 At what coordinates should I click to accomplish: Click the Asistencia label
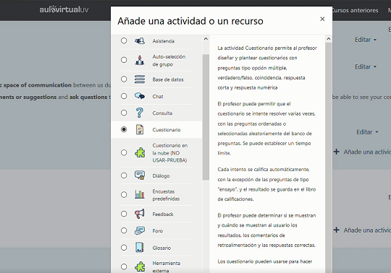[164, 41]
